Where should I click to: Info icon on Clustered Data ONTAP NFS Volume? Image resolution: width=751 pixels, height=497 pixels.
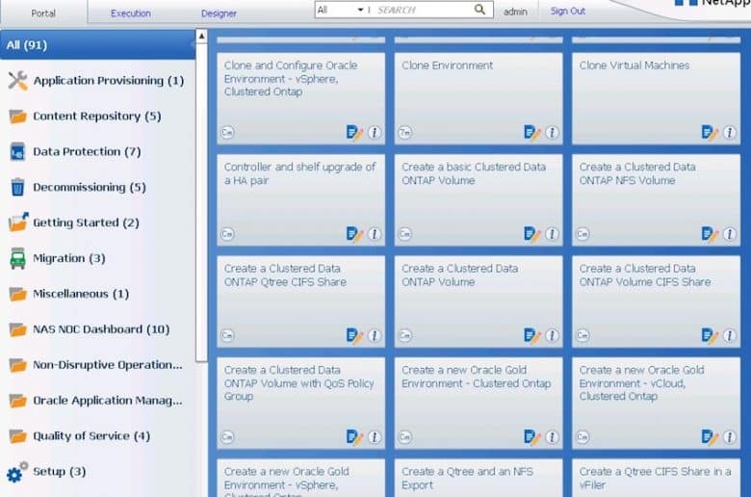tap(730, 234)
